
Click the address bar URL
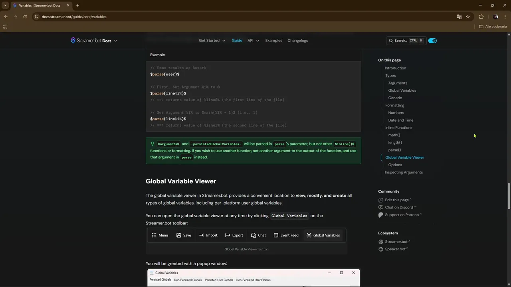coord(74,17)
